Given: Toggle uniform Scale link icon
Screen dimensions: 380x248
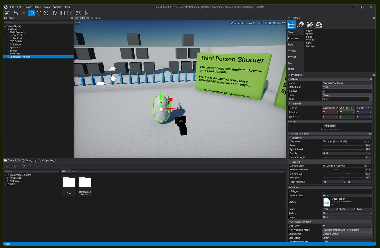Looking at the screenshot, I should [297, 117].
